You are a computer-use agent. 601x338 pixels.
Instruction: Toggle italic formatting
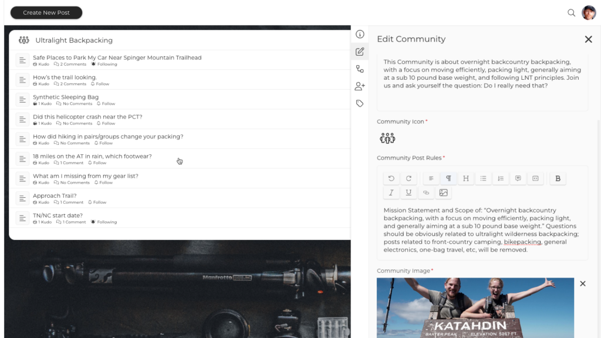coord(391,192)
